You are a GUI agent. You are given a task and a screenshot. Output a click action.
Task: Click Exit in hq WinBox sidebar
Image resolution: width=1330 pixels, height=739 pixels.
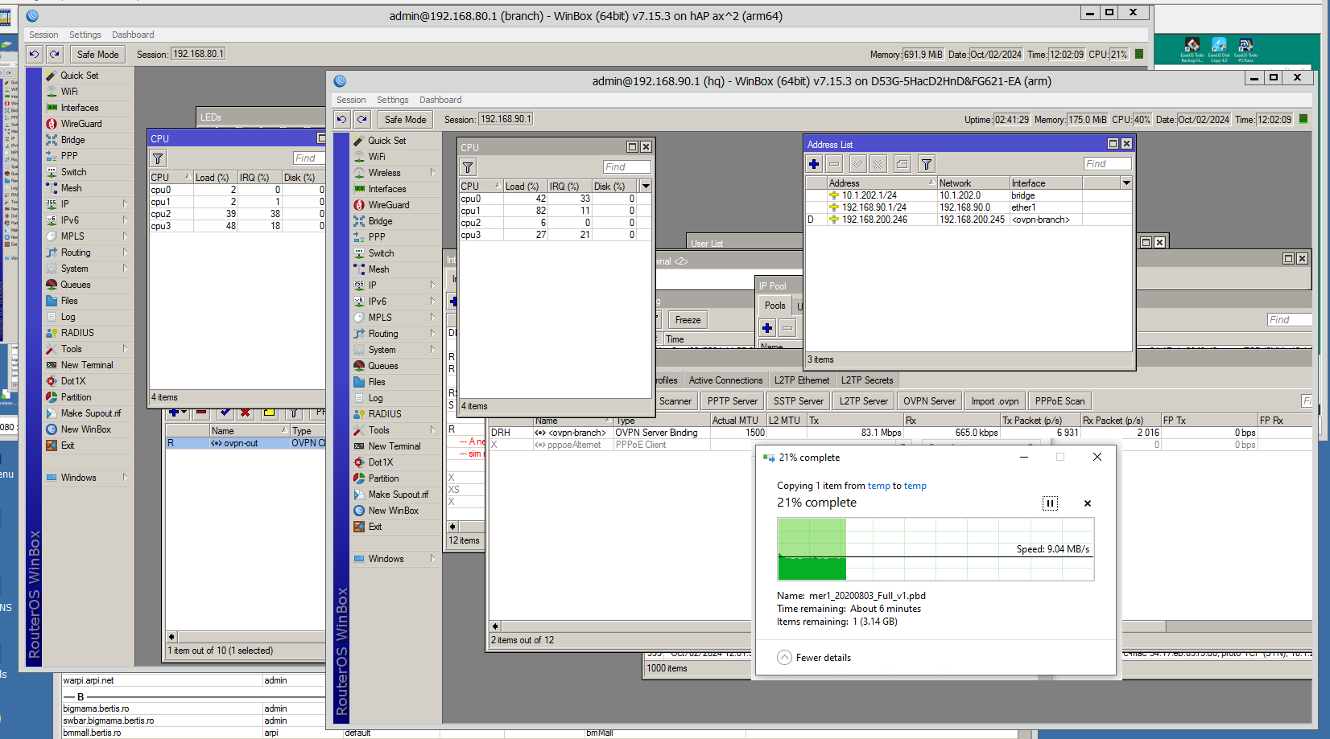374,527
